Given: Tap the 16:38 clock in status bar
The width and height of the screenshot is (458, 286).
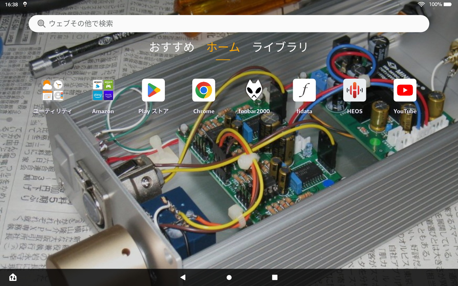Looking at the screenshot, I should pyautogui.click(x=12, y=4).
